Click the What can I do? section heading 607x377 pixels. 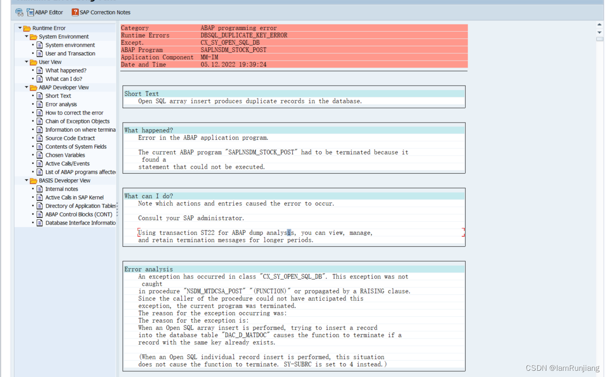pyautogui.click(x=149, y=196)
